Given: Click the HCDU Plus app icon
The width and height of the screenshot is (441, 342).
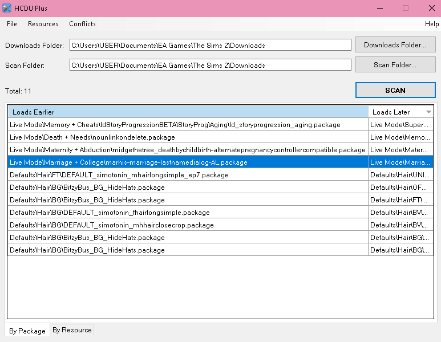Looking at the screenshot, I should [7, 8].
